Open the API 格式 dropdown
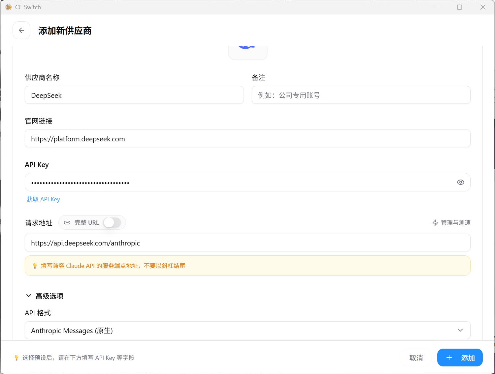 247,330
